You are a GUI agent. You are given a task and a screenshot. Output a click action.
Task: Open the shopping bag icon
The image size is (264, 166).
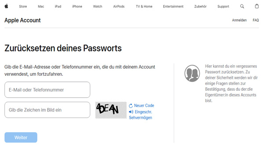click(x=257, y=6)
